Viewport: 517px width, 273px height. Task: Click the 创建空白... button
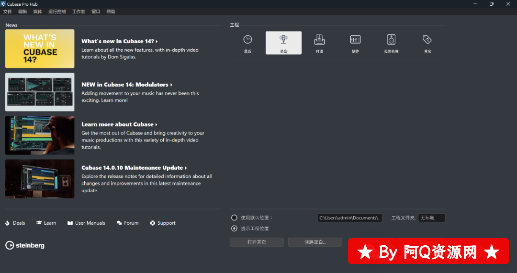tap(315, 242)
